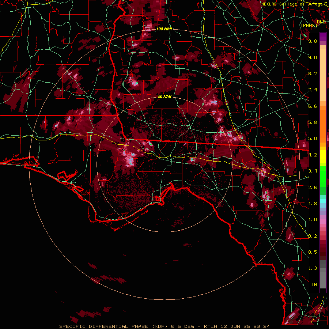329x329 pixels.
Task: Click the -1.3 value on the color scale
Action: click(x=311, y=268)
